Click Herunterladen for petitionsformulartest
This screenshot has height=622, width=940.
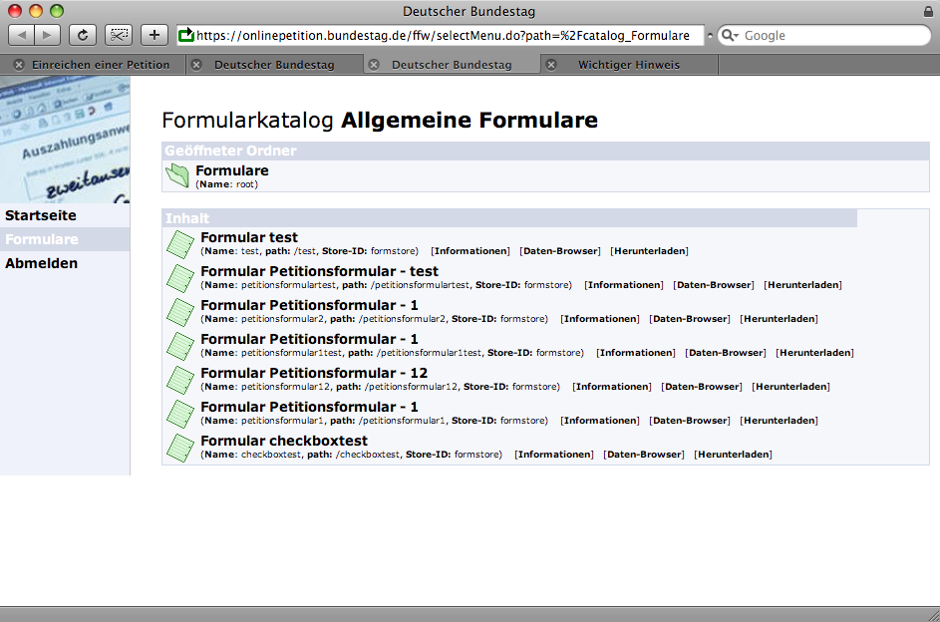pos(802,285)
